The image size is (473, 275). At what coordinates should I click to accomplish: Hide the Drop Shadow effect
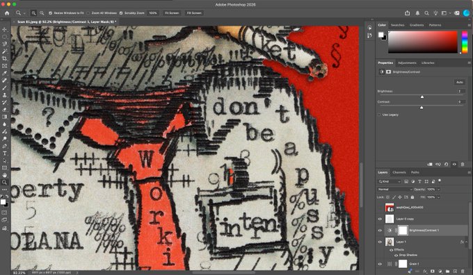(396, 255)
